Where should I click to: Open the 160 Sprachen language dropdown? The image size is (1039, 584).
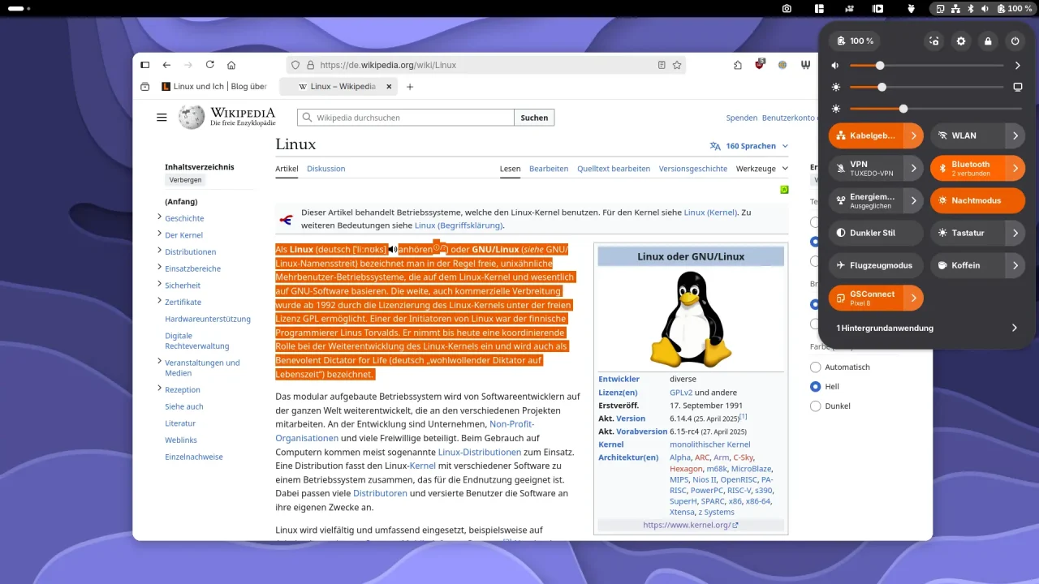pos(748,146)
